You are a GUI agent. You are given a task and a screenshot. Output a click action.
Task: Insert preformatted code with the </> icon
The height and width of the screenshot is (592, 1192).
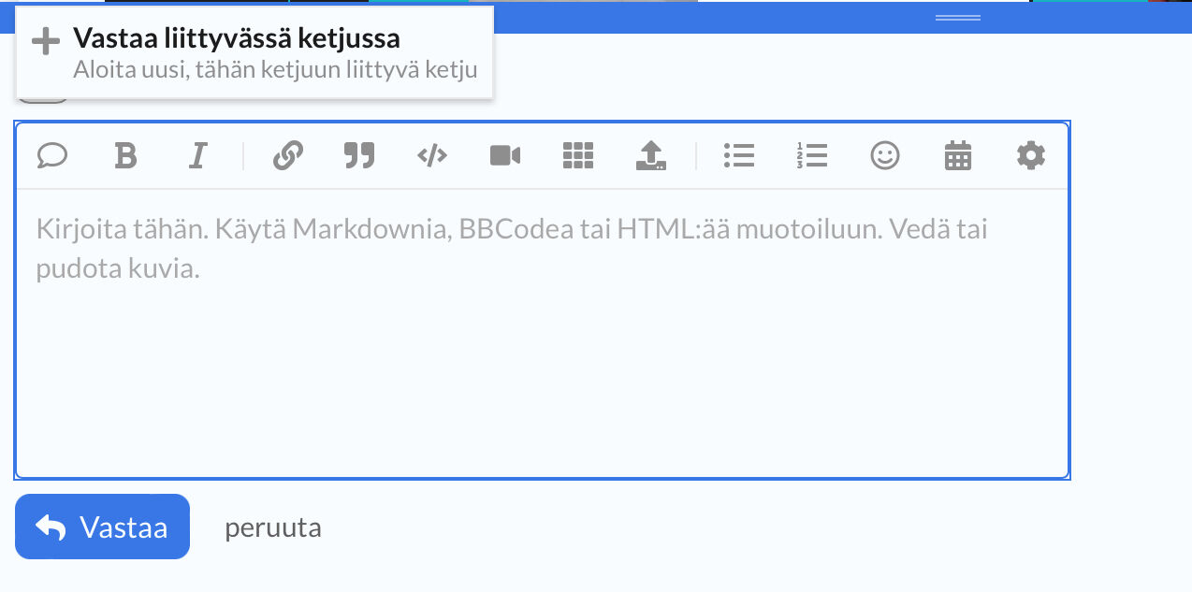(x=431, y=155)
